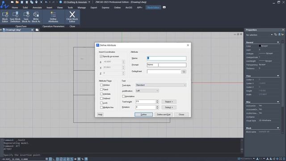This screenshot has width=286, height=161.
Task: Open the Manage ribbon tab
Action: coord(81,8)
